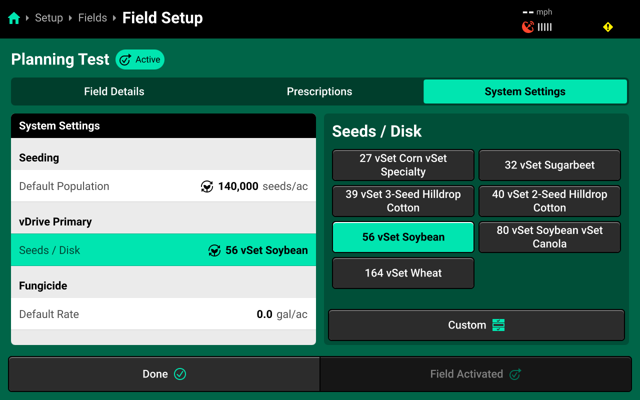The width and height of the screenshot is (640, 400).
Task: Click the Seeds / Disk row seed icon
Action: [x=214, y=250]
